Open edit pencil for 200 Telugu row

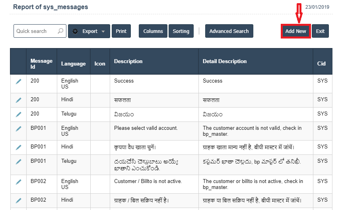(x=18, y=114)
